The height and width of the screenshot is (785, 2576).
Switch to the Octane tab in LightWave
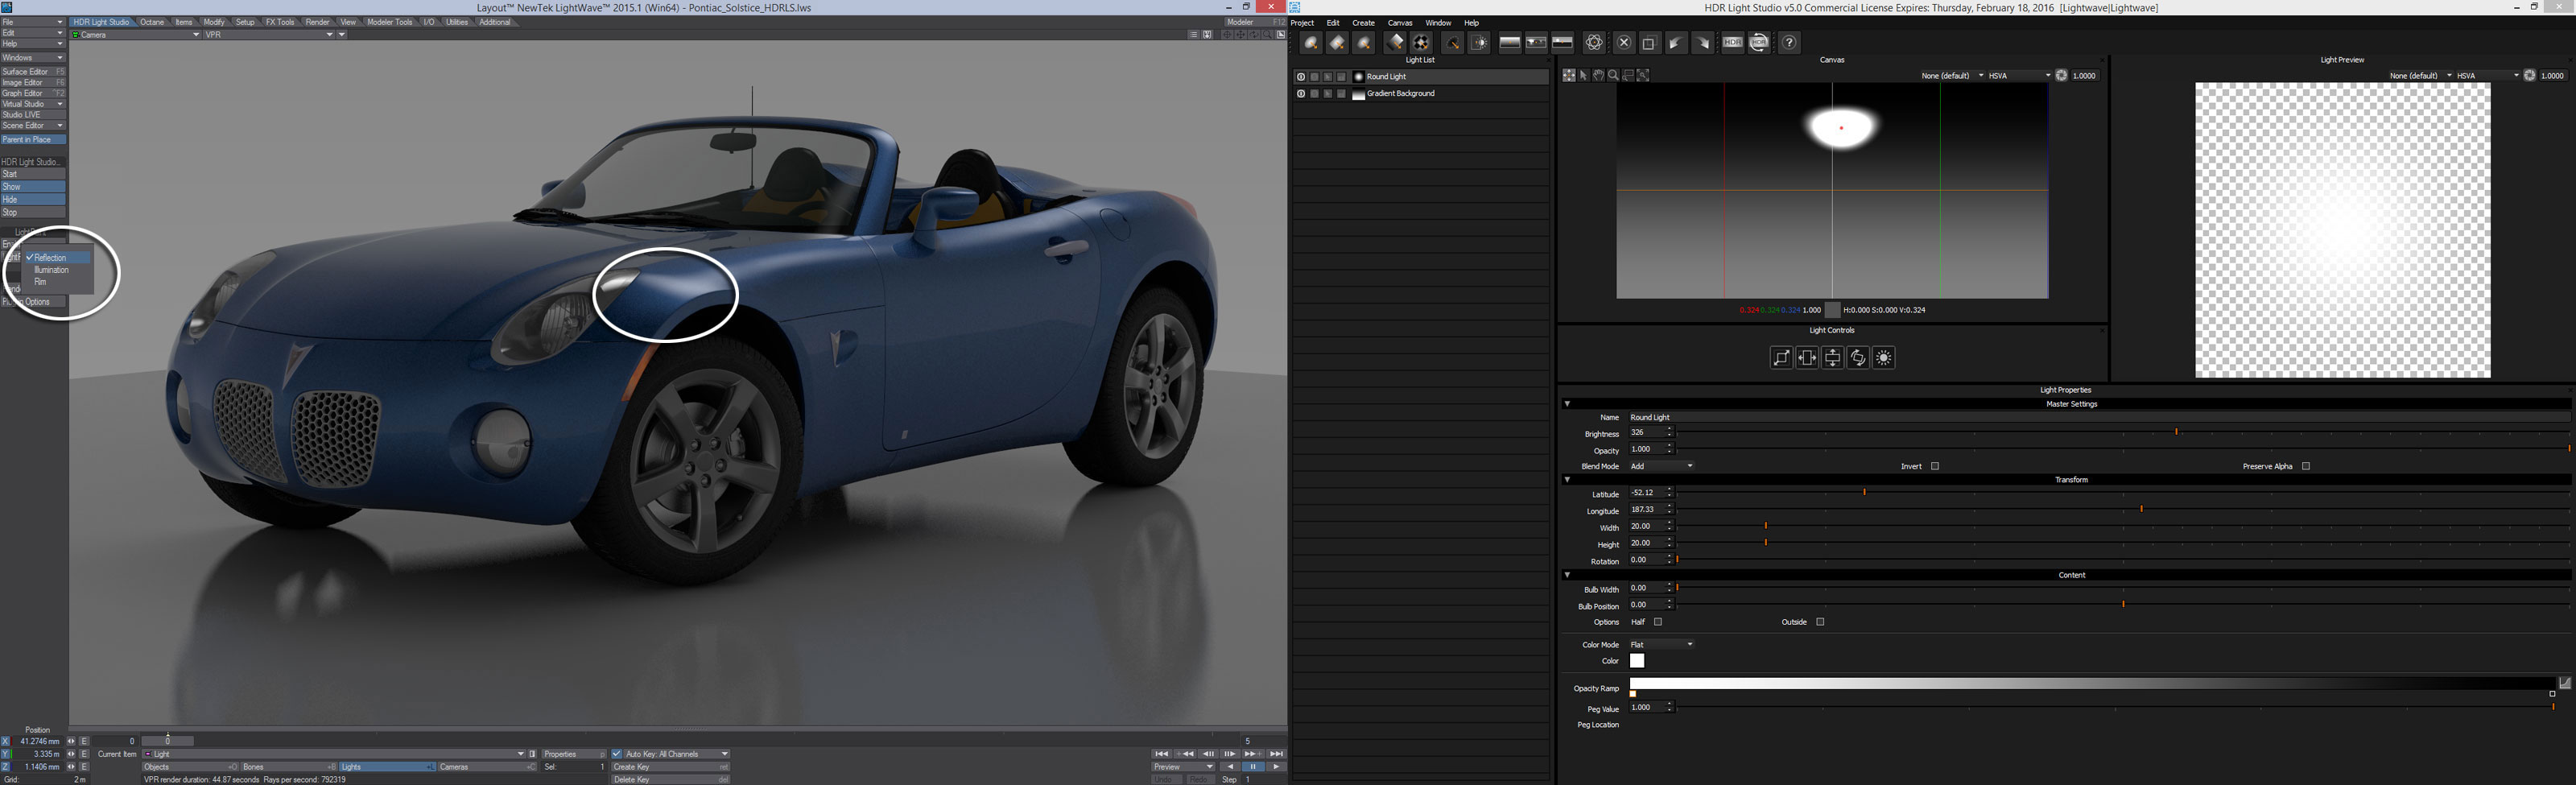[x=152, y=22]
